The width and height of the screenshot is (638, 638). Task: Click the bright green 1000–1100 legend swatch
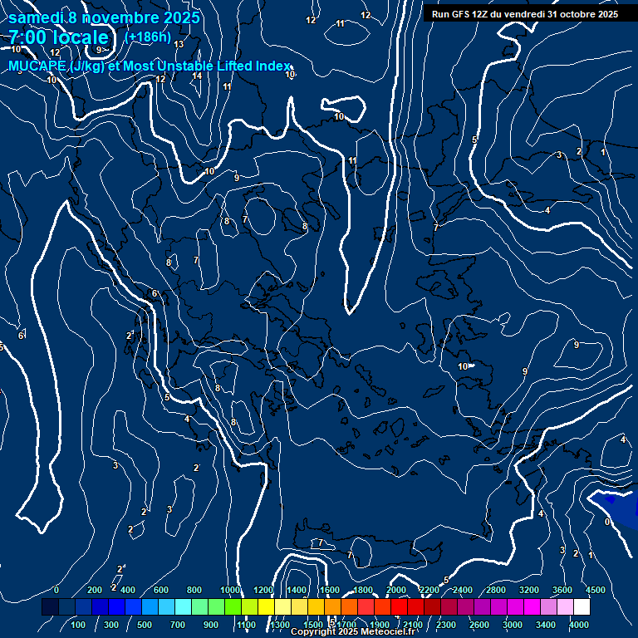(233, 606)
